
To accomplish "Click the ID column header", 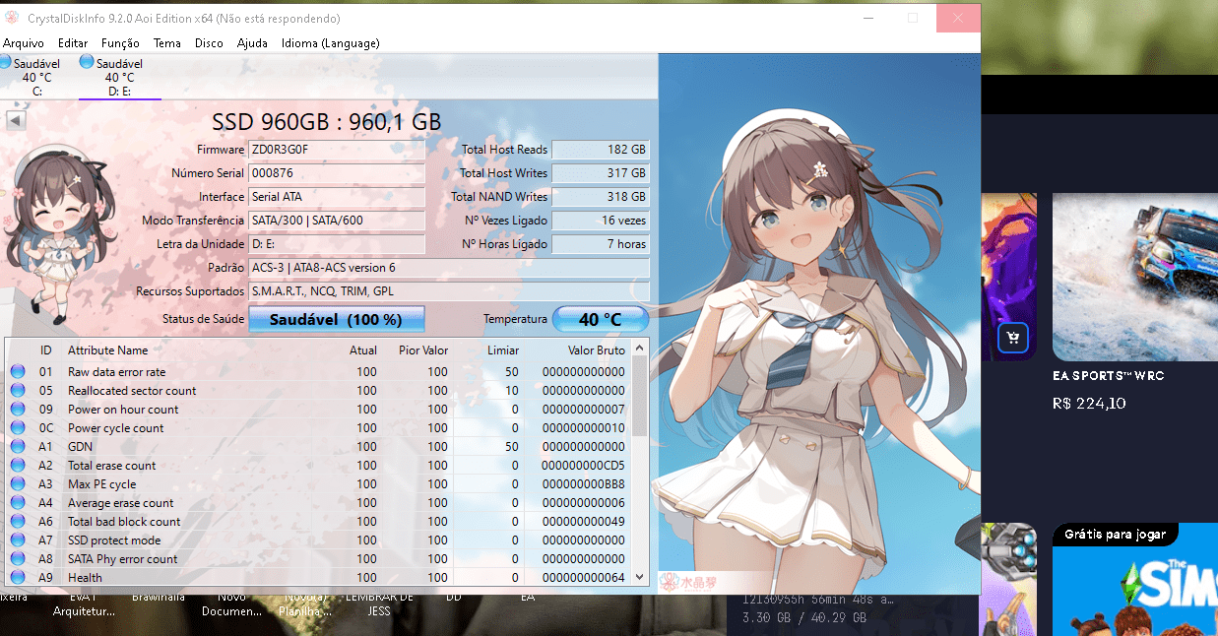I will click(45, 350).
